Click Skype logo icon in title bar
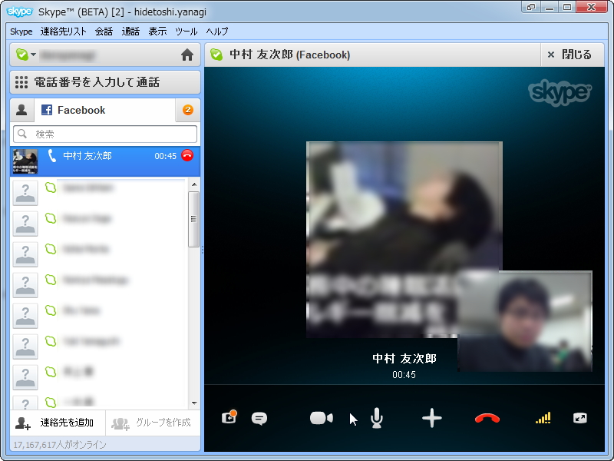The image size is (614, 461). click(20, 12)
